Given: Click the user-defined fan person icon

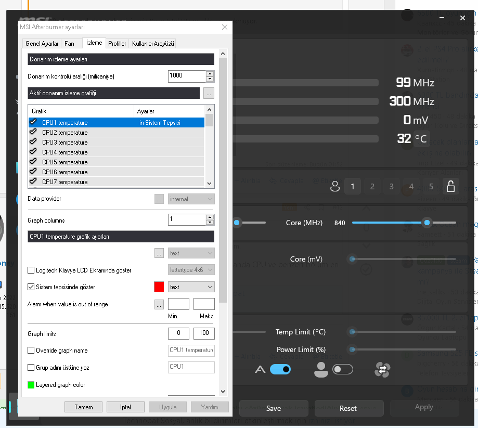Looking at the screenshot, I should (321, 370).
